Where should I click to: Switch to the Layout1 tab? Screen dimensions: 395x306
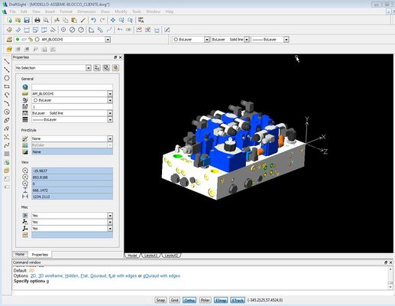(151, 256)
